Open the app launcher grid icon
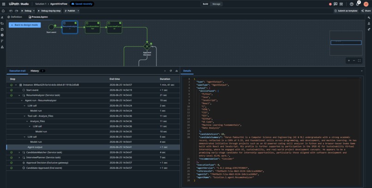Image resolution: width=372 pixels, height=188 pixels. (4, 4)
